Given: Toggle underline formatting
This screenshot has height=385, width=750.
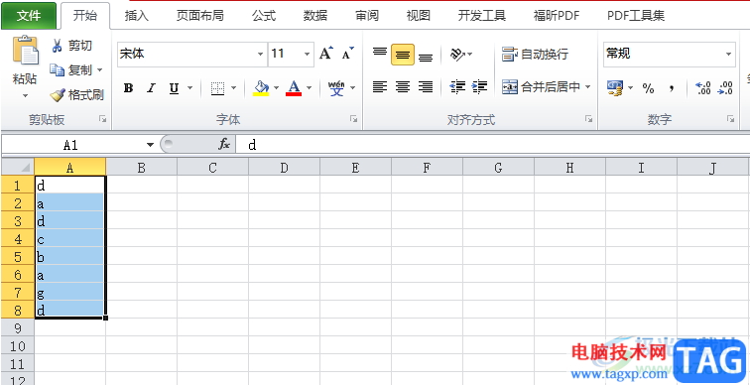Looking at the screenshot, I should tap(175, 88).
